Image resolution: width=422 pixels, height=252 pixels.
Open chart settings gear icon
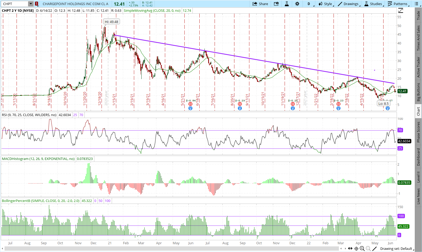(297, 4)
